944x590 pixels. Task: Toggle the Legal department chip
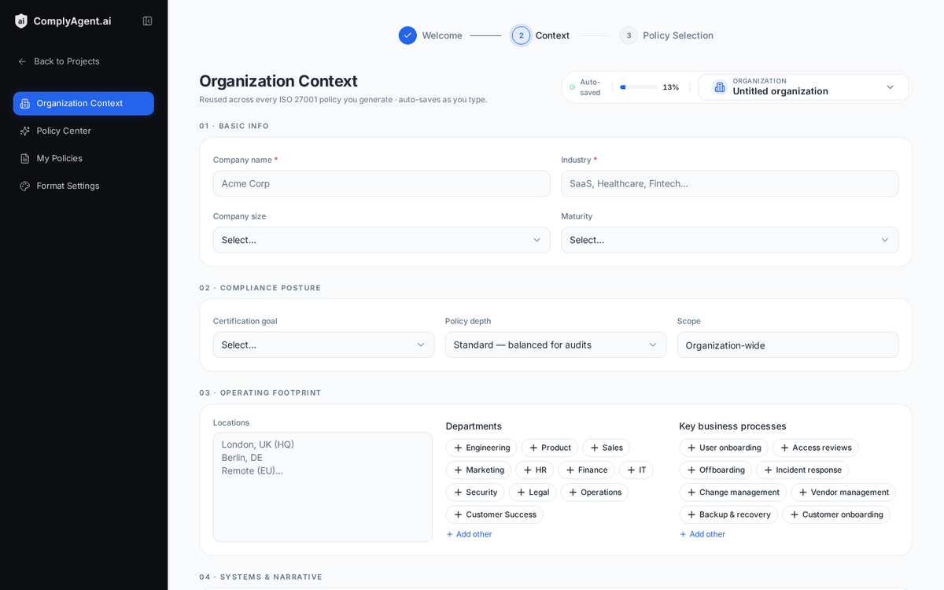(533, 492)
